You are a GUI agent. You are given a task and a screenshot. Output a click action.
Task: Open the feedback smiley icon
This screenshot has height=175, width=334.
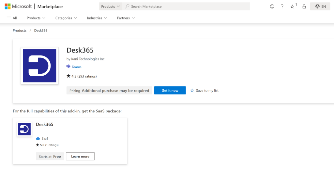point(272,6)
